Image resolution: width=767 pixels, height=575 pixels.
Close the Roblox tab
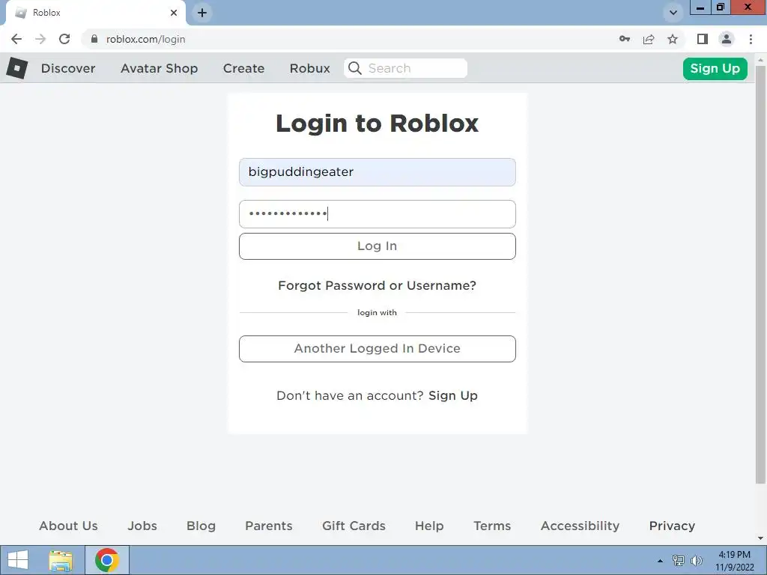pos(174,13)
